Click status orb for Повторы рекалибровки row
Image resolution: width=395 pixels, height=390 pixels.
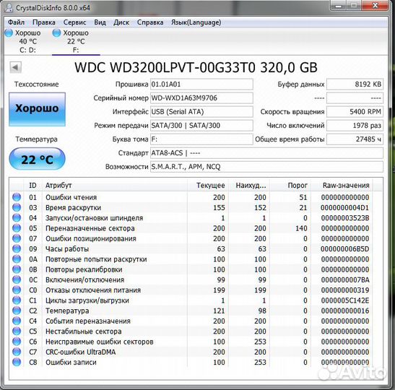pos(17,269)
